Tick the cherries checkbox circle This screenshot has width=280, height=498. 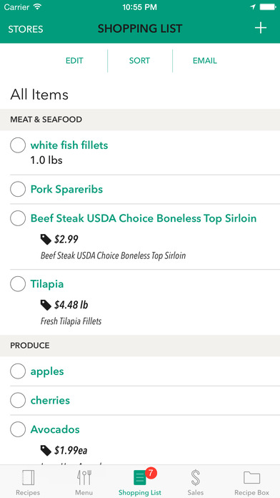(18, 401)
